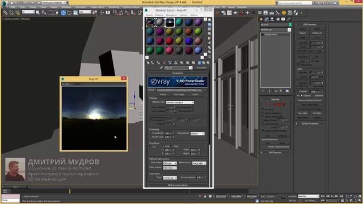Open RGB output dropdown

(x=170, y=163)
